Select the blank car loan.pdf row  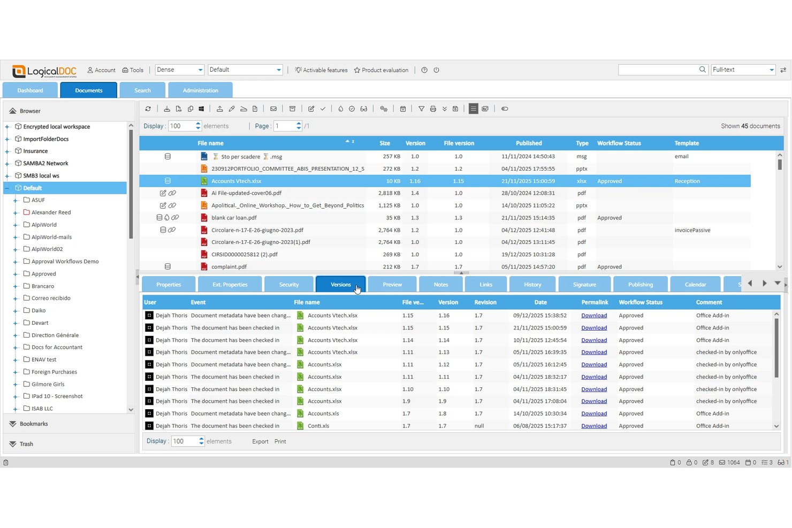point(445,218)
